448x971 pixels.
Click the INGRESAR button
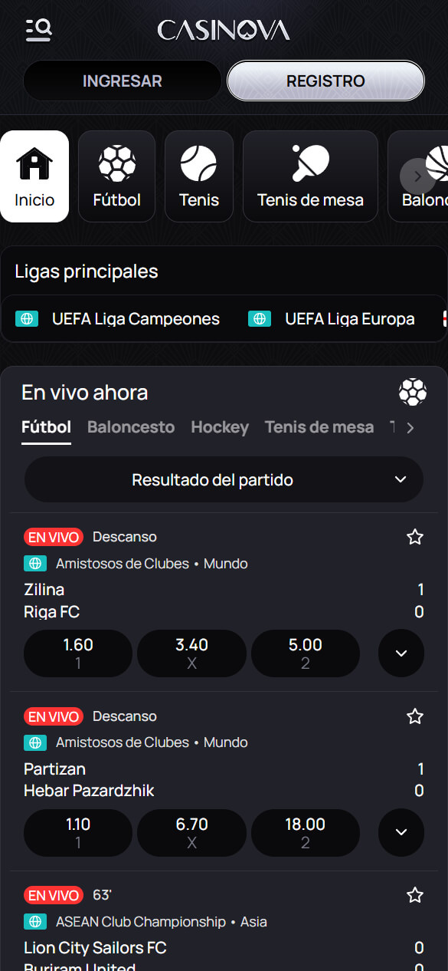pos(123,81)
